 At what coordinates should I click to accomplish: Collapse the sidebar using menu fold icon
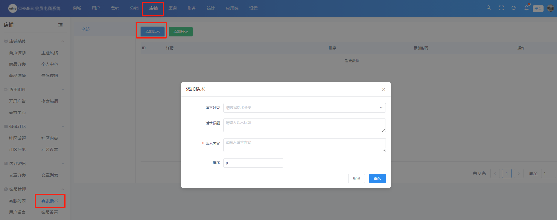(60, 25)
